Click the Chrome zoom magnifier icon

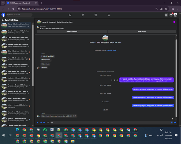[x=157, y=9]
